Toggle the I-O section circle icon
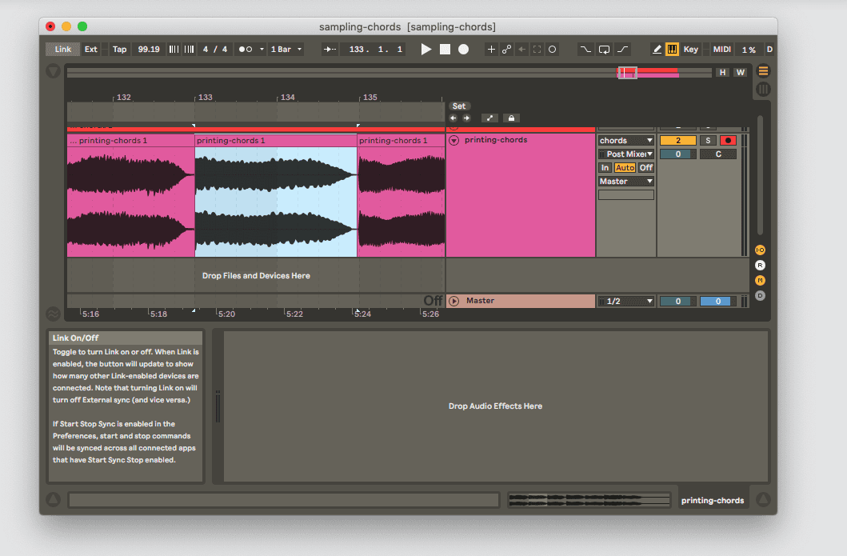The height and width of the screenshot is (556, 847). click(x=759, y=250)
